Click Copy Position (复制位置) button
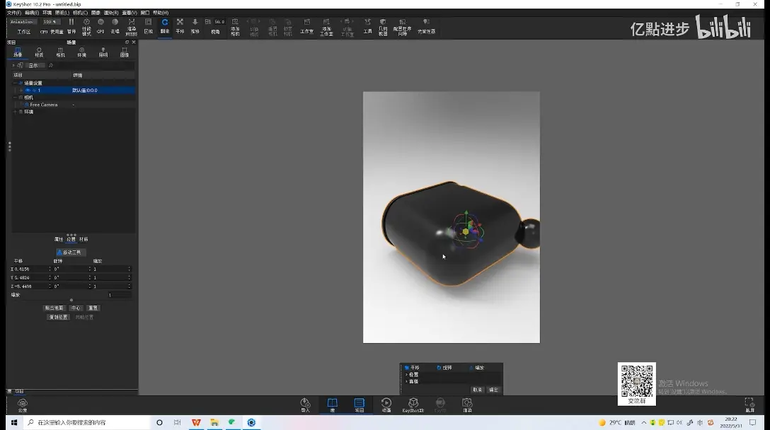Screen dimensions: 770x430 [x=58, y=317]
